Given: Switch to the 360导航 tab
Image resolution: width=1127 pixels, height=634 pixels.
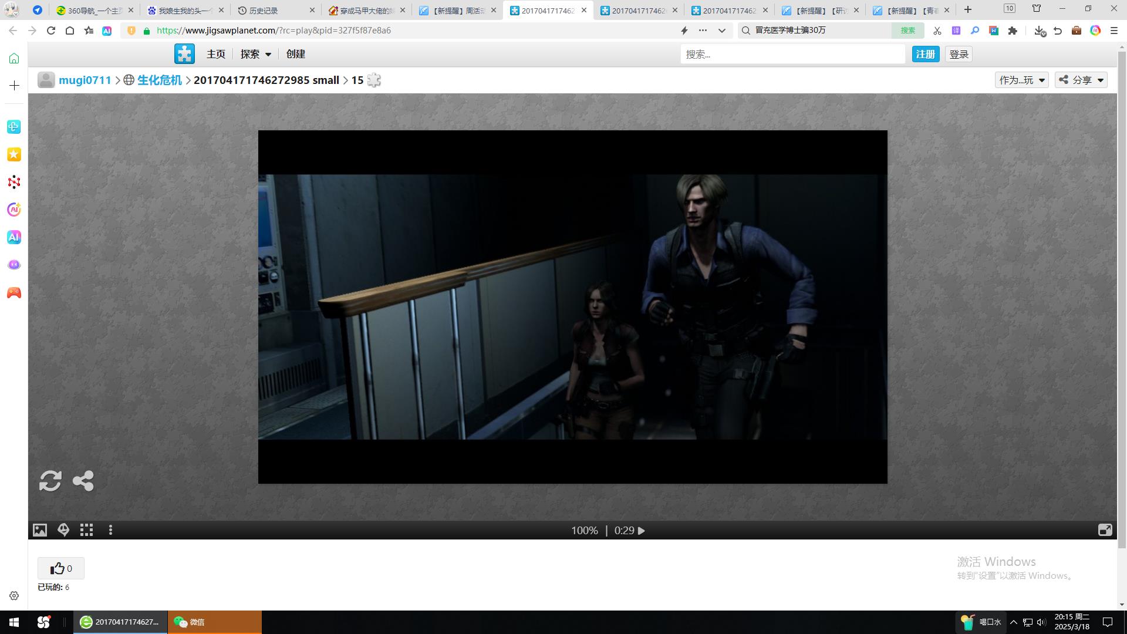Looking at the screenshot, I should click(95, 11).
